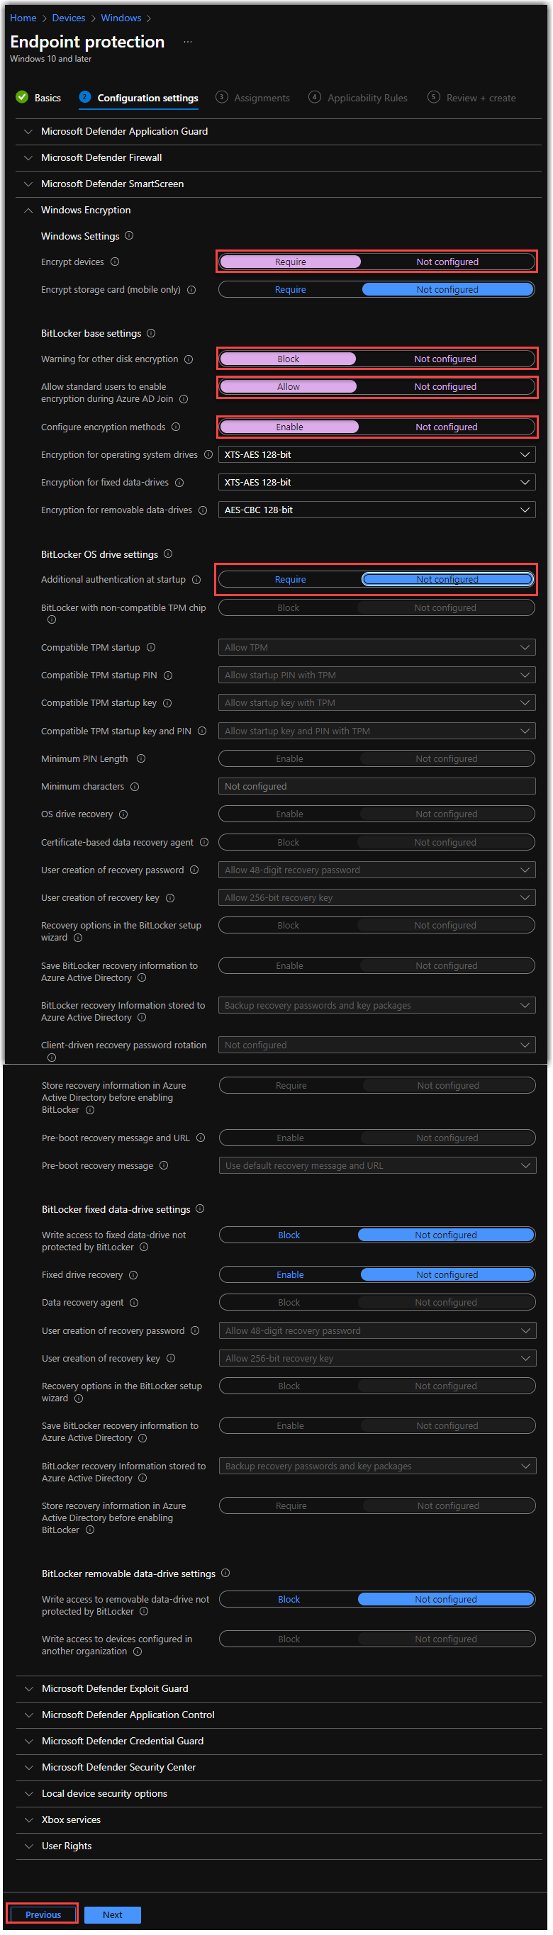Image resolution: width=553 pixels, height=1935 pixels.
Task: Show info tooltip for Encrypt devices
Action: (115, 262)
